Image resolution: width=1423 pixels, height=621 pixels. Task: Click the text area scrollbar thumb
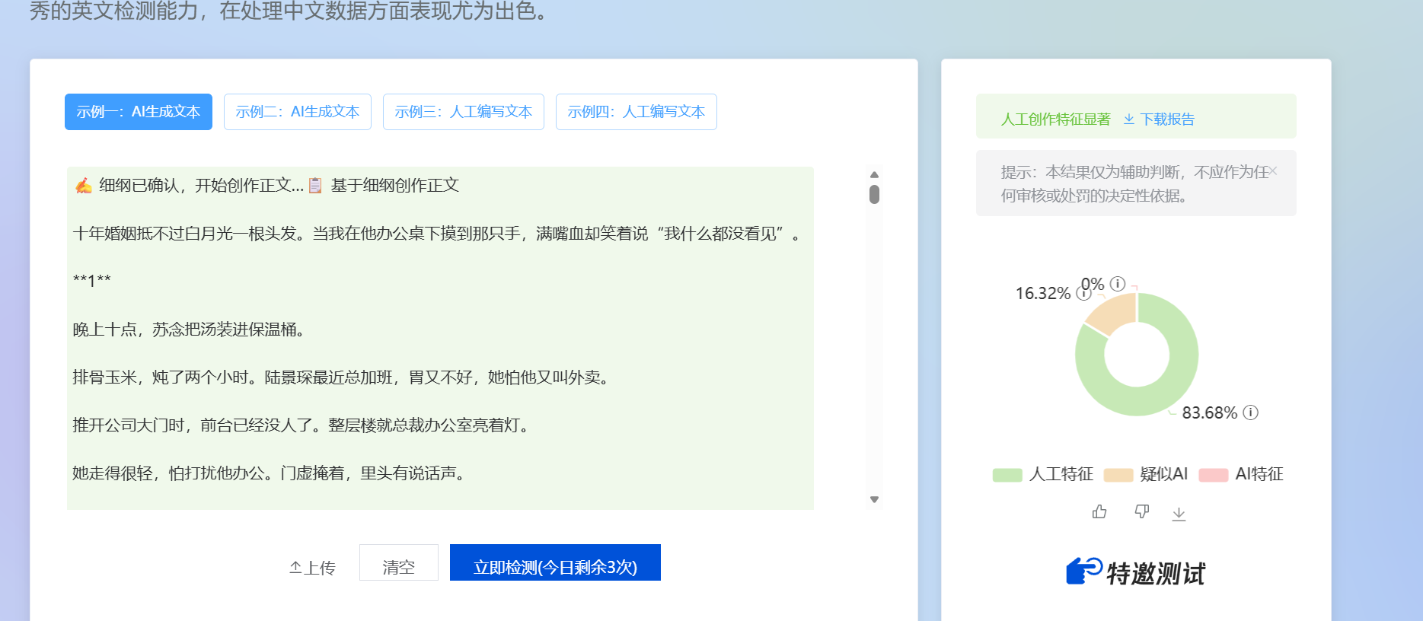[874, 194]
